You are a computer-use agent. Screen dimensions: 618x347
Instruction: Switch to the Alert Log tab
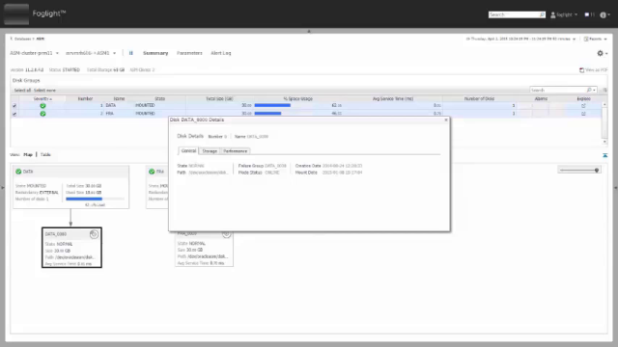tap(221, 53)
